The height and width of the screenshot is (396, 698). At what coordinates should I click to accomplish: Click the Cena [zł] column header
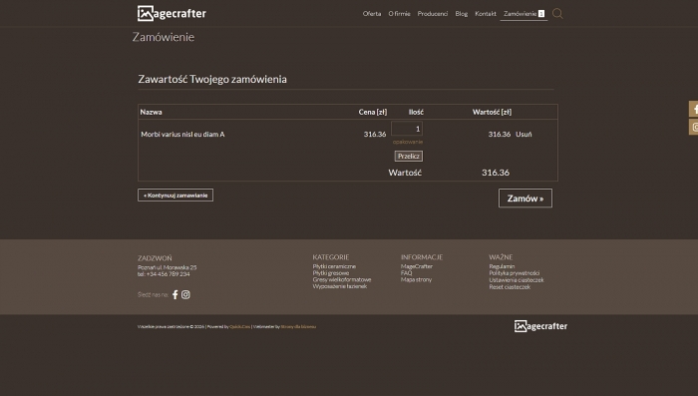click(x=373, y=112)
